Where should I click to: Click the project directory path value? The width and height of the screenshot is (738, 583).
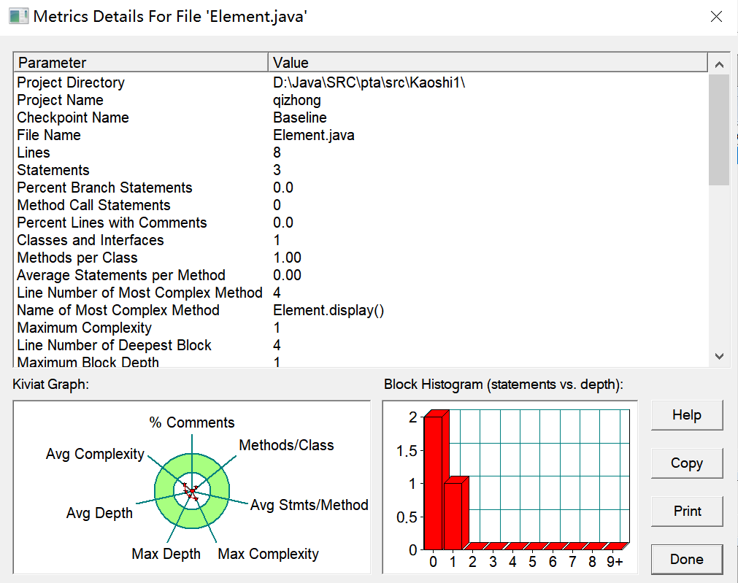click(x=369, y=82)
